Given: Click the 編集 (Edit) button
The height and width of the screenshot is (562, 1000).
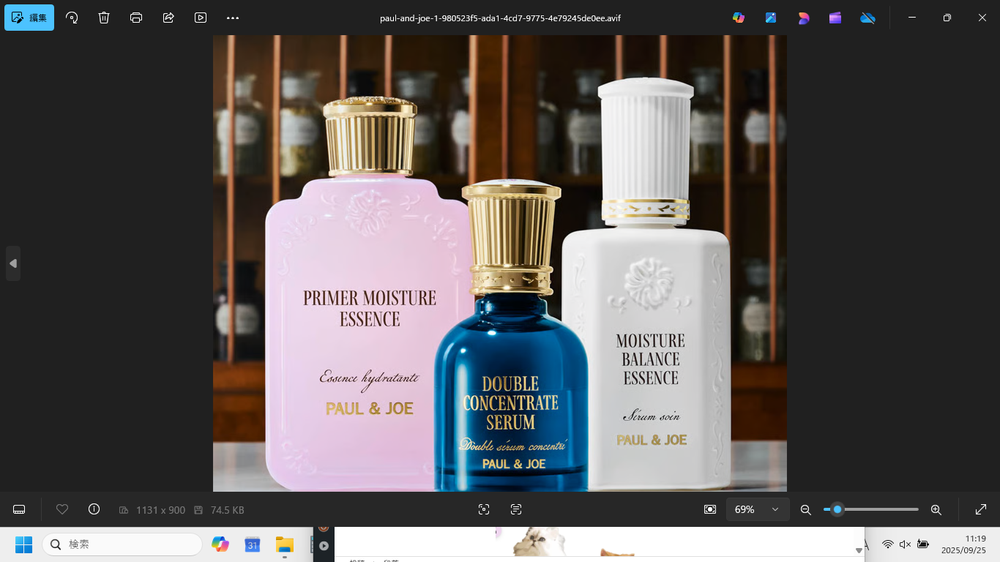Looking at the screenshot, I should point(29,18).
